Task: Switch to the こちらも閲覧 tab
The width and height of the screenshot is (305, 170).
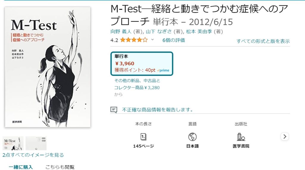Action: [x=60, y=167]
